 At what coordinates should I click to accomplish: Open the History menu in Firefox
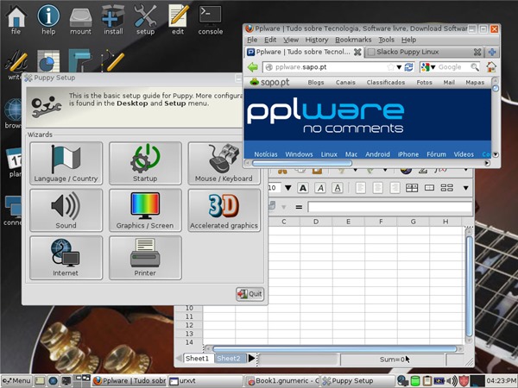click(317, 40)
